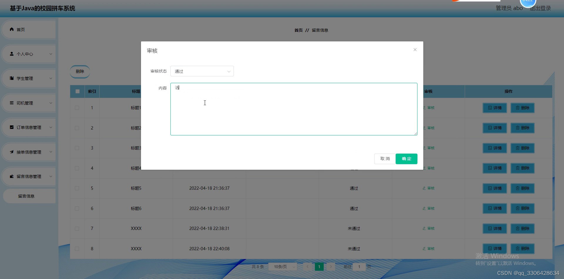564x279 pixels.
Task: Click the previous page arrow
Action: coord(308,267)
